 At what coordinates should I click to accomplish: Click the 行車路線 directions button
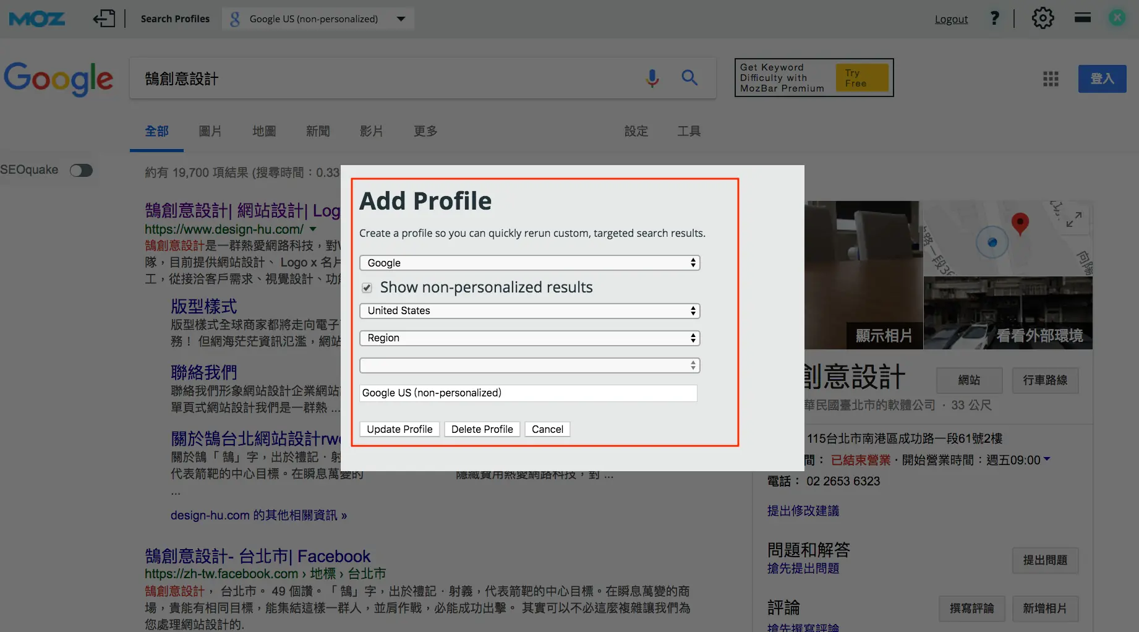point(1045,380)
